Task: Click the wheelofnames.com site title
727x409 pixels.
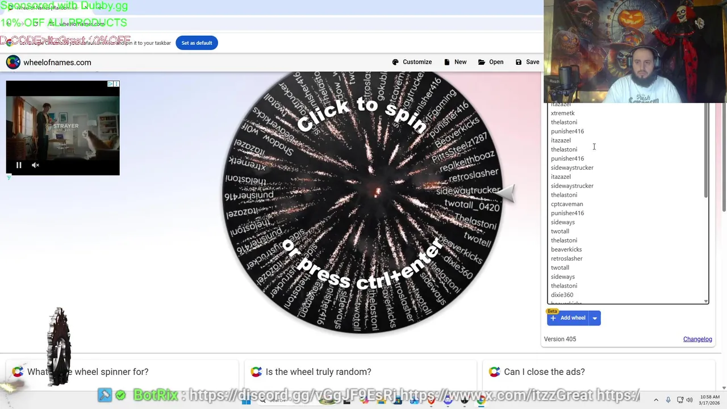Action: pos(57,62)
